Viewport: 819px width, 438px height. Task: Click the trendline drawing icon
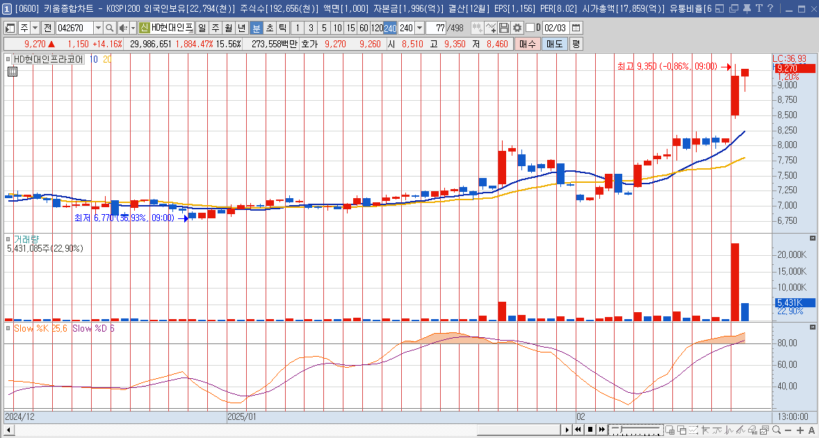click(x=740, y=430)
